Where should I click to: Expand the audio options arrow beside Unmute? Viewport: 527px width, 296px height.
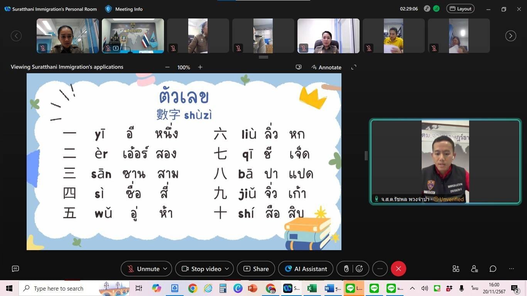tap(165, 269)
